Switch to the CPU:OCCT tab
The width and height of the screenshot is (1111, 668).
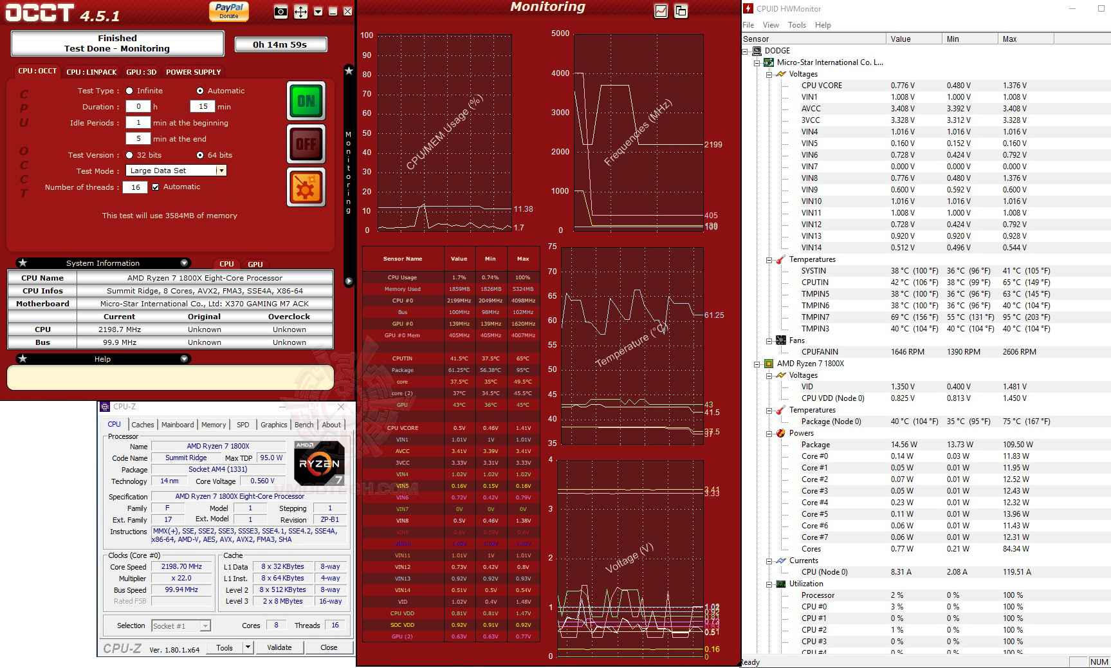tap(37, 71)
